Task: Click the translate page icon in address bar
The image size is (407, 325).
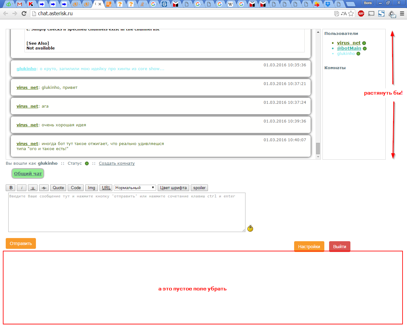Action: [x=344, y=13]
